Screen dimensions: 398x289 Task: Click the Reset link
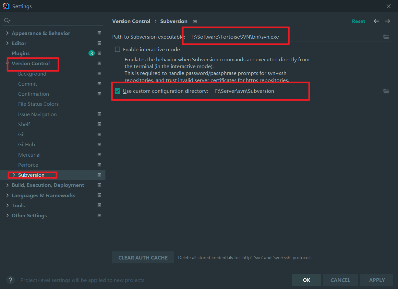point(358,21)
